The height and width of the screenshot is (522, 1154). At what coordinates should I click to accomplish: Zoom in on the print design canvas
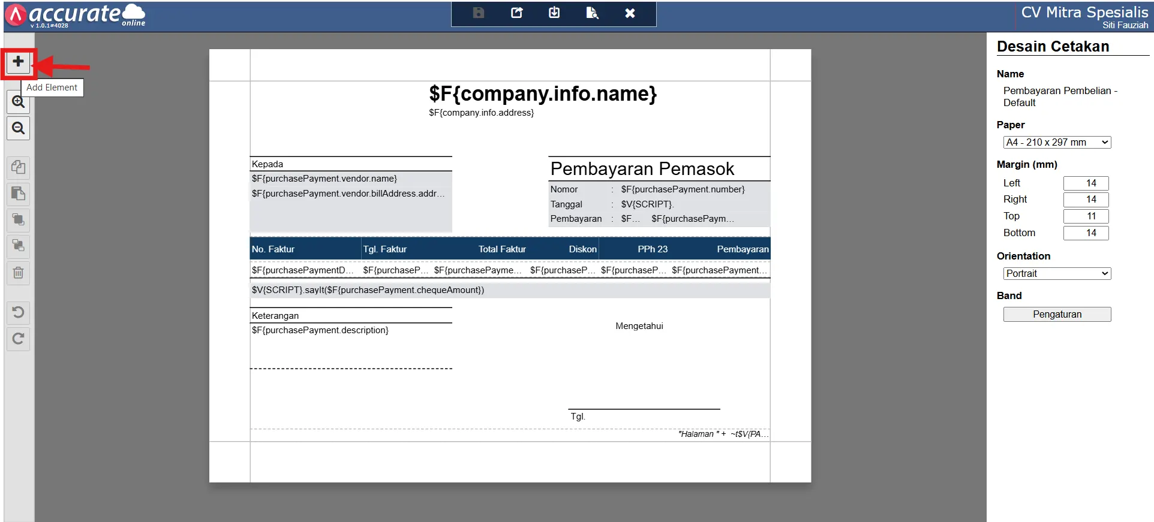pyautogui.click(x=19, y=102)
